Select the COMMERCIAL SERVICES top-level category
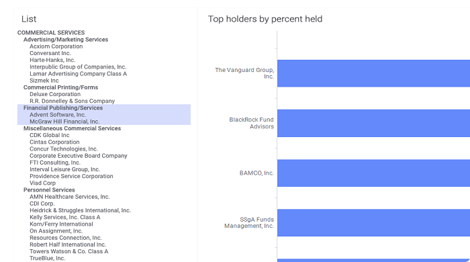Image resolution: width=470 pixels, height=262 pixels. [x=51, y=33]
